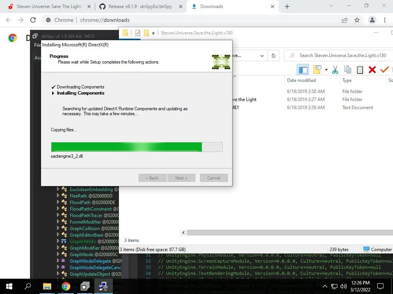The width and height of the screenshot is (393, 294).
Task: Click Cancel in DirectX installer
Action: 214,178
